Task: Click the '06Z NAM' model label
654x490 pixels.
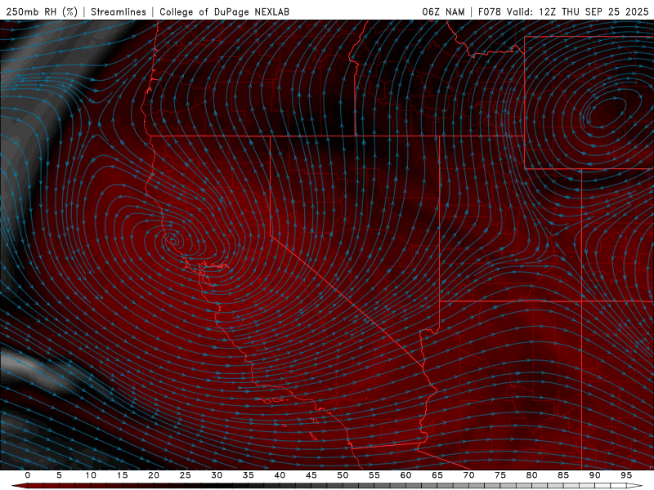Action: [x=443, y=11]
